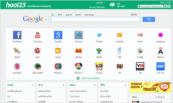The height and width of the screenshot is (103, 173).
Task: Open the TV channel 7 icon
Action: (x=78, y=66)
